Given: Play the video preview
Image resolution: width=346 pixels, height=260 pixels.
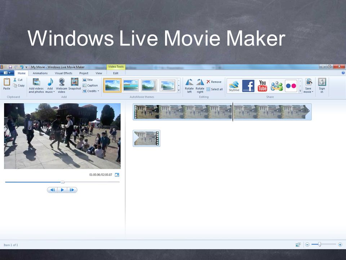Looking at the screenshot, I should point(62,190).
